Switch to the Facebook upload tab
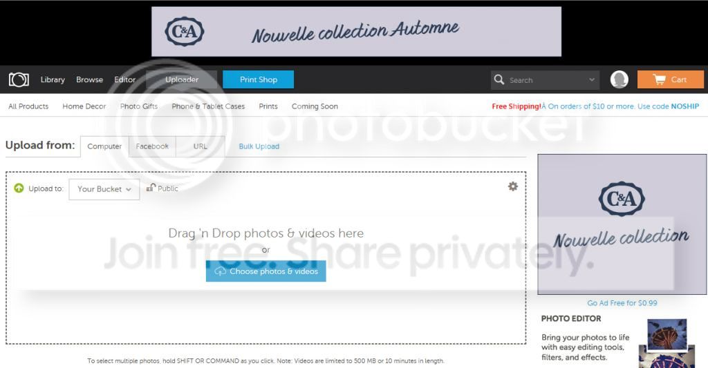The height and width of the screenshot is (368, 708). click(152, 146)
